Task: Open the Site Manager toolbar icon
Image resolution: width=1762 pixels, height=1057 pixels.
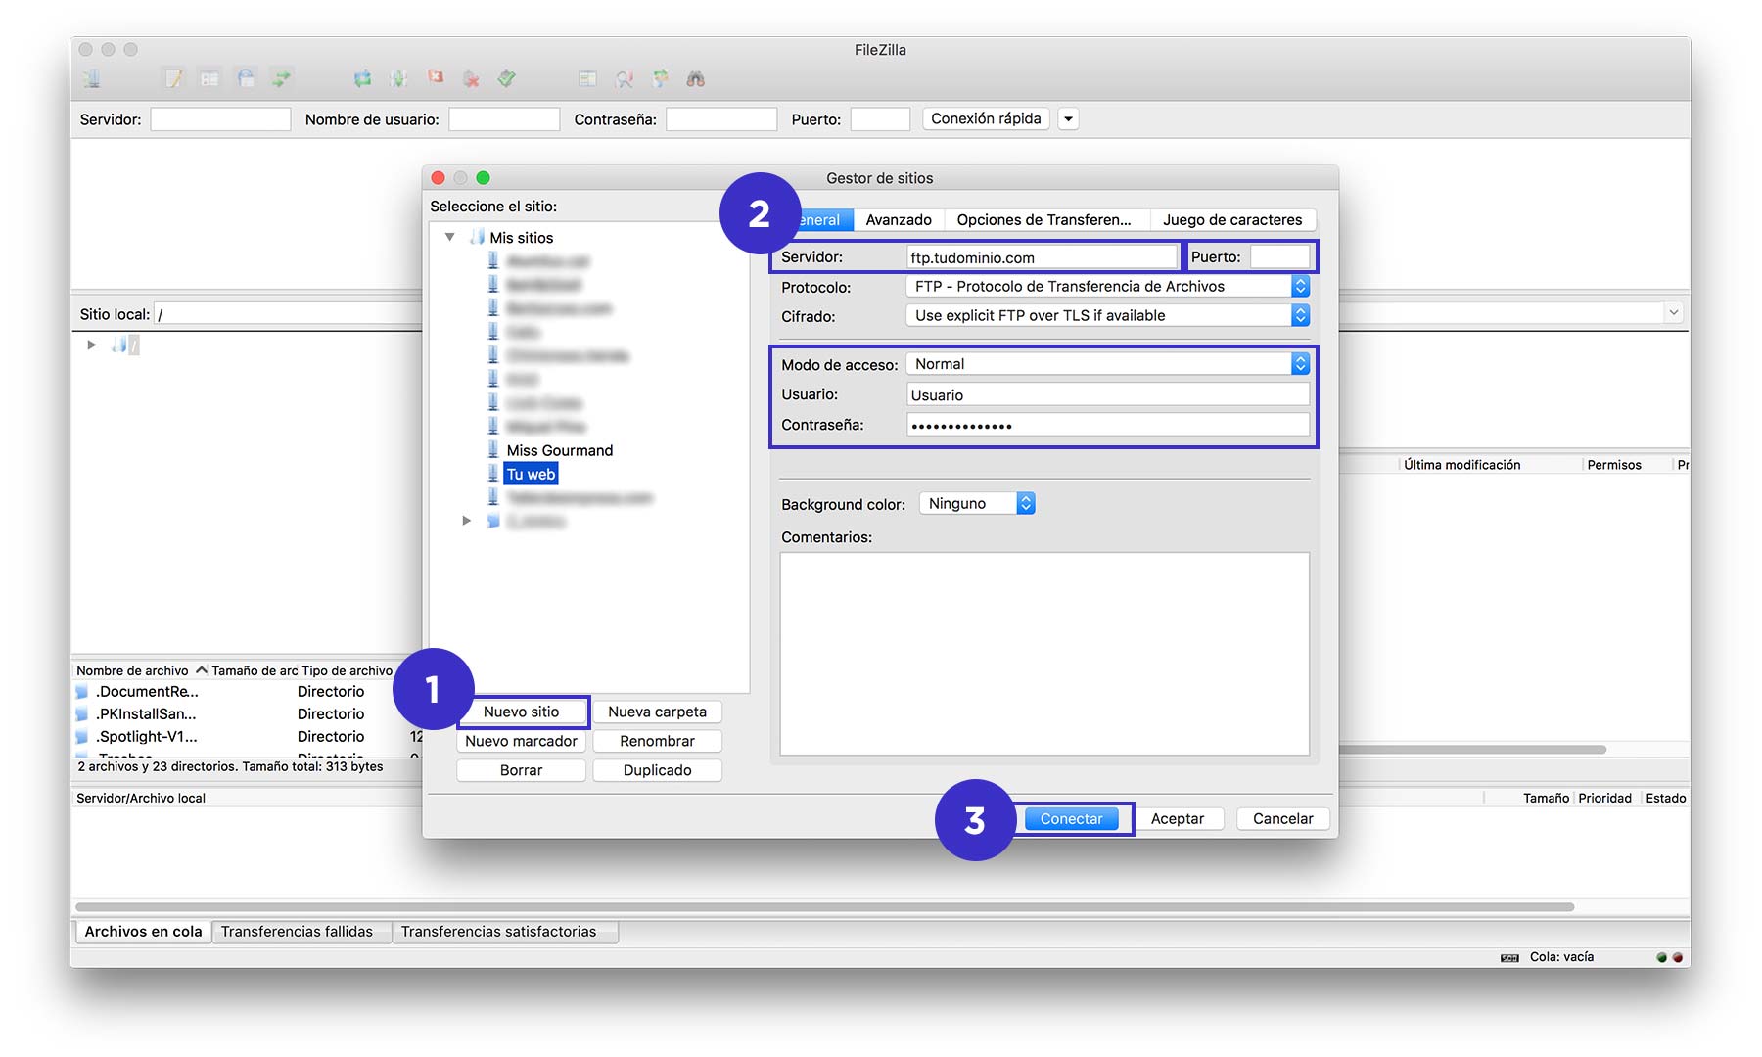Action: 91,79
